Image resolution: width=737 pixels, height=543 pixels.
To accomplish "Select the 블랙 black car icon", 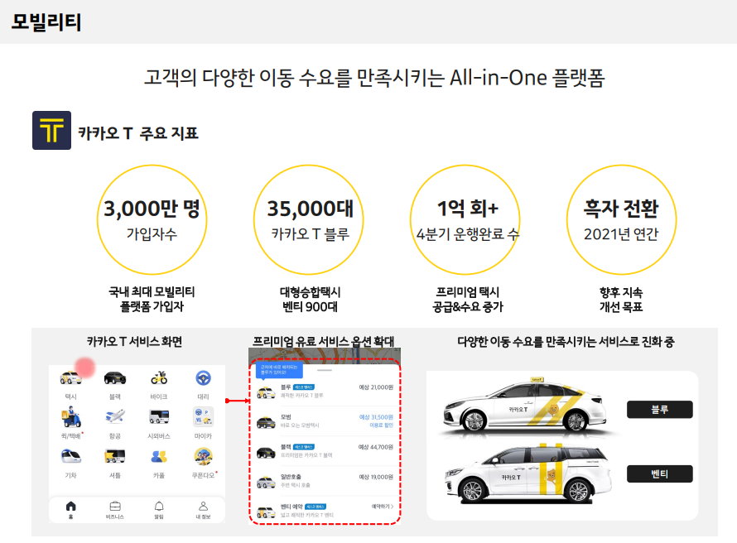I will 114,378.
